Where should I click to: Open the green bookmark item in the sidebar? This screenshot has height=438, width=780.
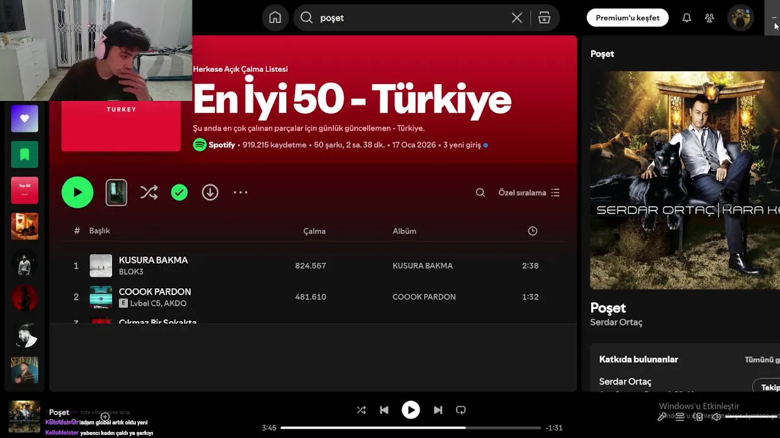point(24,155)
